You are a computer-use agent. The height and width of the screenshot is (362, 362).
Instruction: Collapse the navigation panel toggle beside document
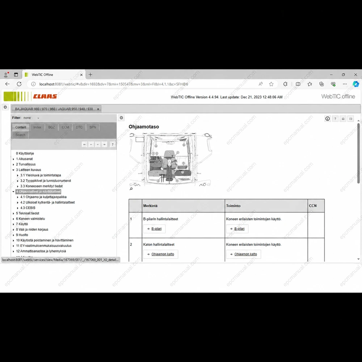[121, 118]
